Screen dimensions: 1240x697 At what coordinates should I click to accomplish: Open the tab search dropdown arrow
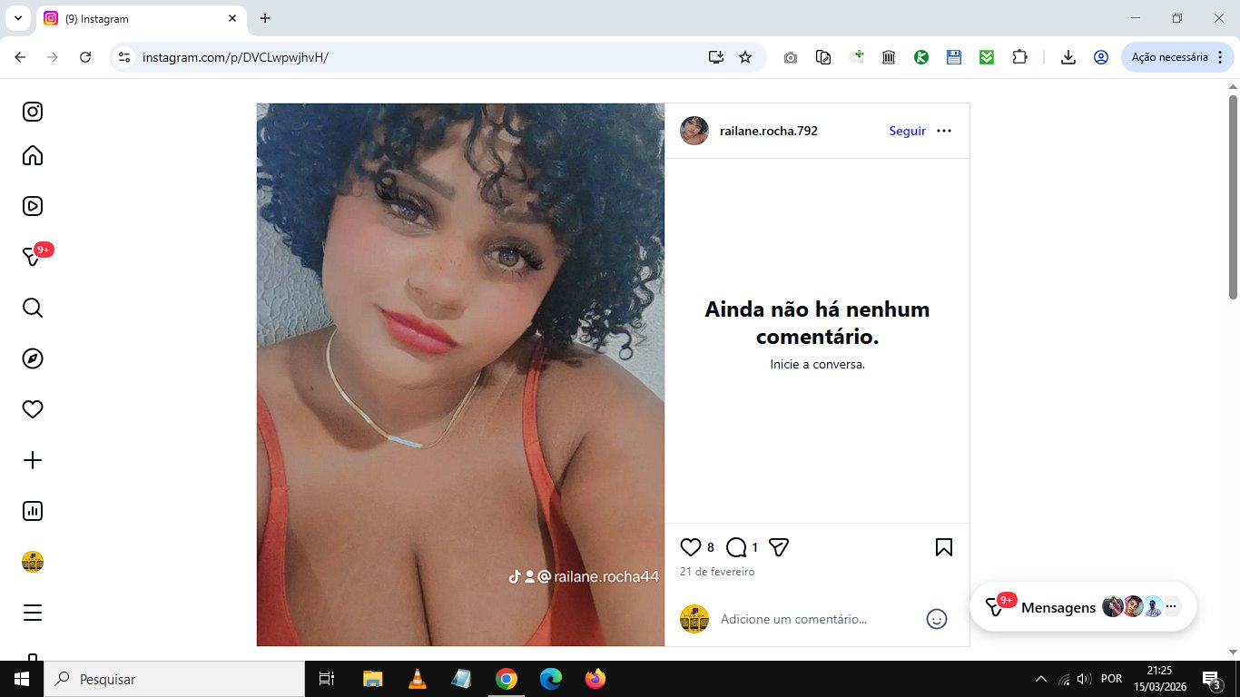17,18
